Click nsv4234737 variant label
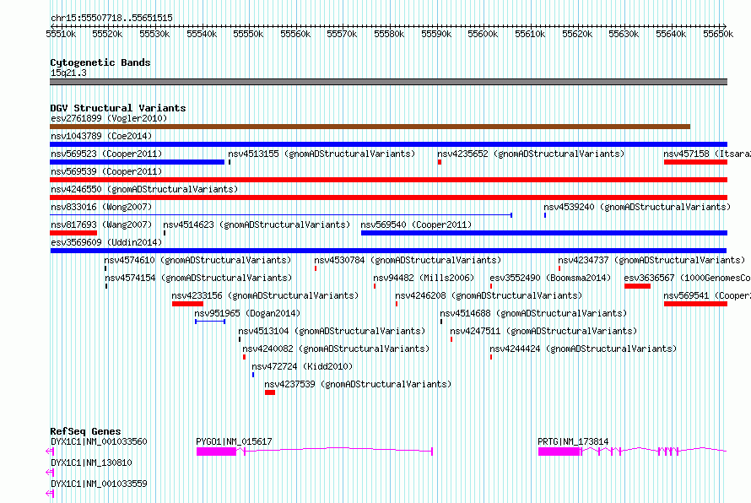 tap(651, 260)
